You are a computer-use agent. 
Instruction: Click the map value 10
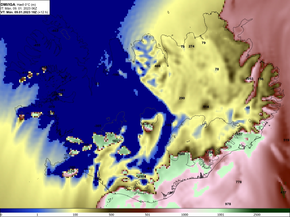(x=248, y=108)
